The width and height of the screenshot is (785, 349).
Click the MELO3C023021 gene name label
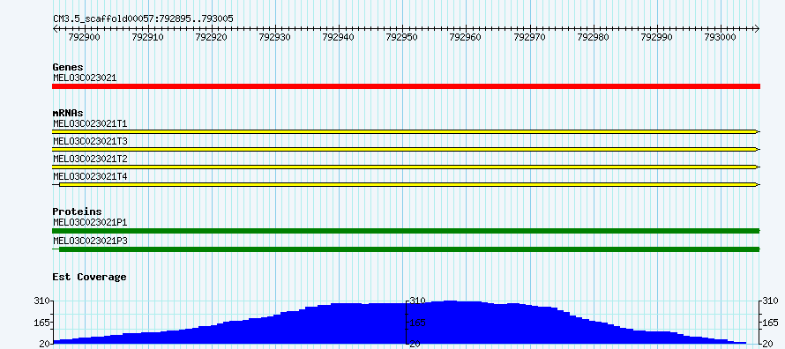85,78
